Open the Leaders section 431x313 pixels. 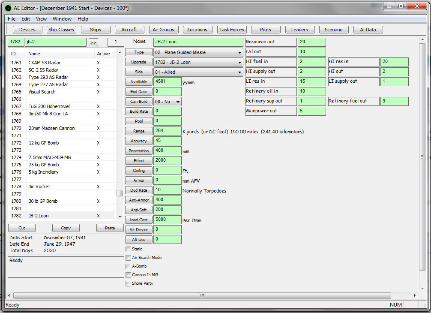pyautogui.click(x=299, y=30)
